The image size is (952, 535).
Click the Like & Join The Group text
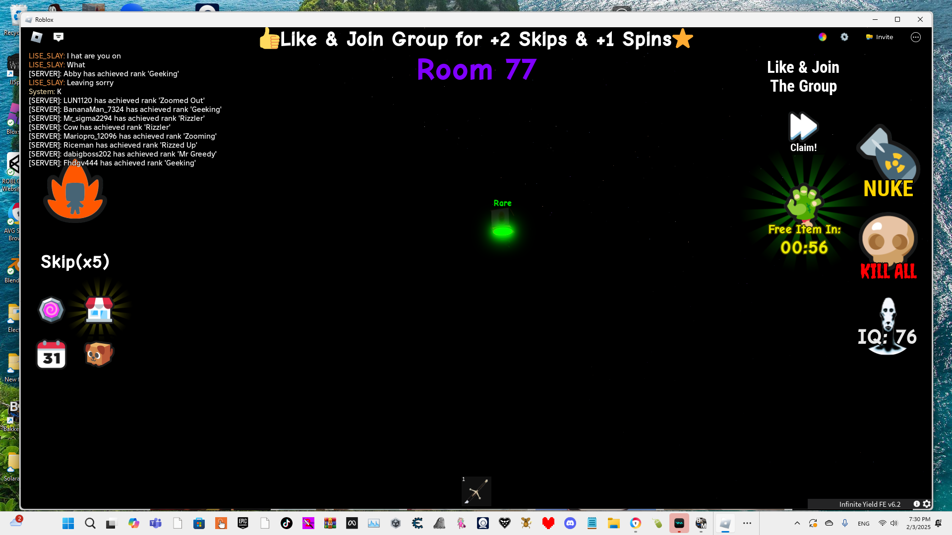coord(803,77)
